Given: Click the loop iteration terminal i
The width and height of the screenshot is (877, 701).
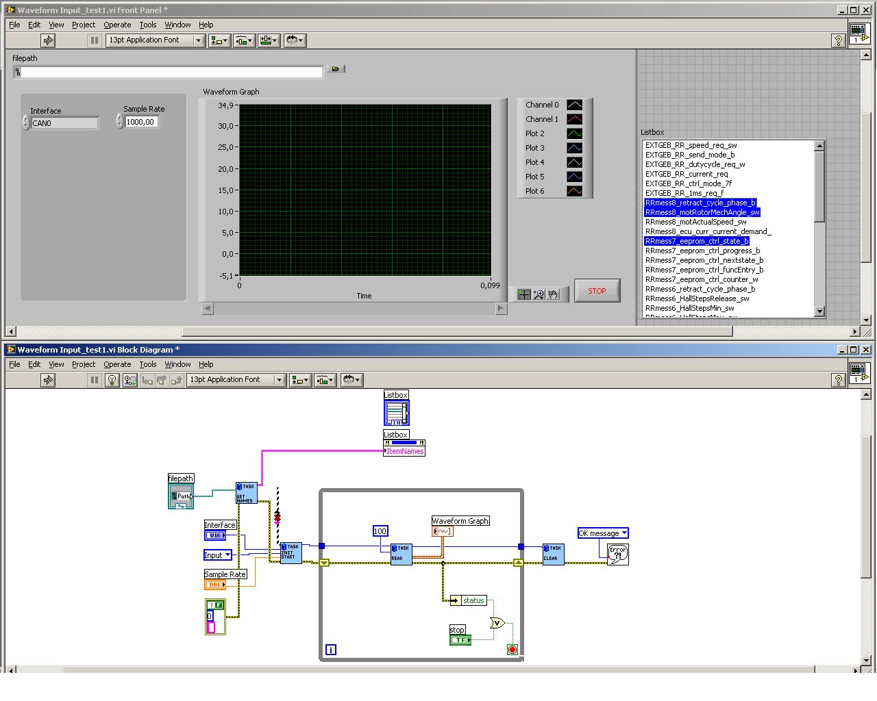Looking at the screenshot, I should click(x=331, y=650).
